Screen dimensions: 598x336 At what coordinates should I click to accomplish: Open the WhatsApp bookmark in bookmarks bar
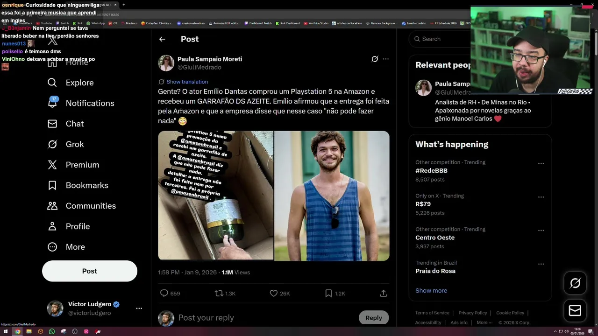tap(96, 23)
